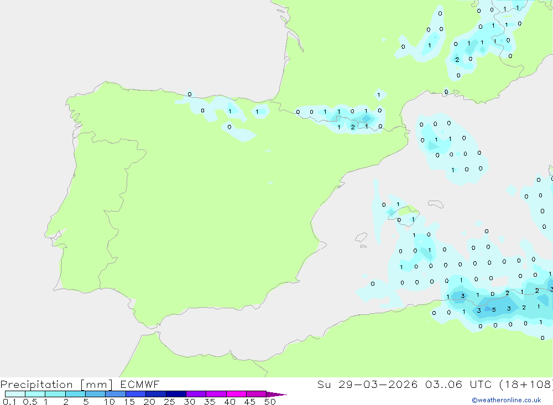This screenshot has width=553, height=405.
Task: Click the 25 to 30 mm navy swatch
Action: 176,394
